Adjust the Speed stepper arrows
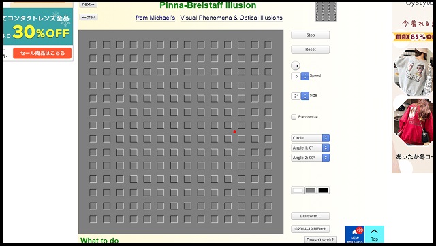Screen dimensions: 436x246 pos(305,76)
